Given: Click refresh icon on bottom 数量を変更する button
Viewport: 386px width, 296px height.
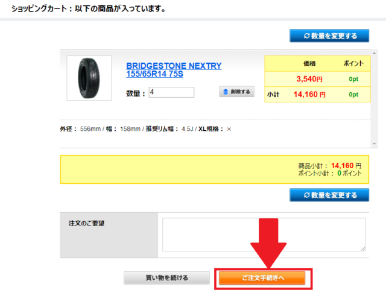Looking at the screenshot, I should click(306, 195).
